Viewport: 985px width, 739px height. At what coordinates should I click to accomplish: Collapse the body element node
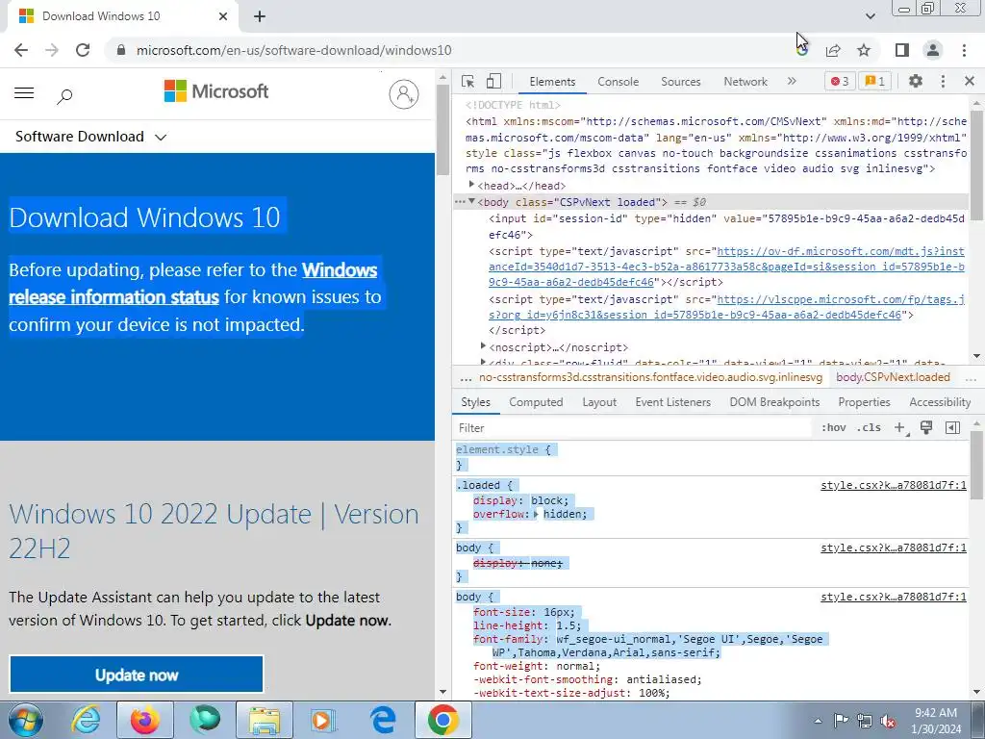471,201
